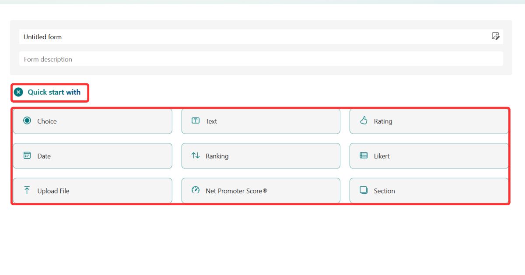Screen dimensions: 525x275
Task: Create a Likert question
Action: click(428, 156)
